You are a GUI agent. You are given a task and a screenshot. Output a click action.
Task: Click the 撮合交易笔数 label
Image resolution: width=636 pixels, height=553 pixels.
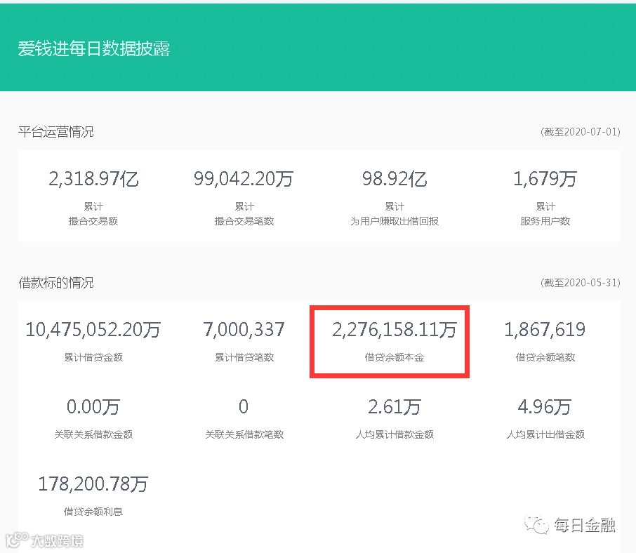[x=244, y=221]
